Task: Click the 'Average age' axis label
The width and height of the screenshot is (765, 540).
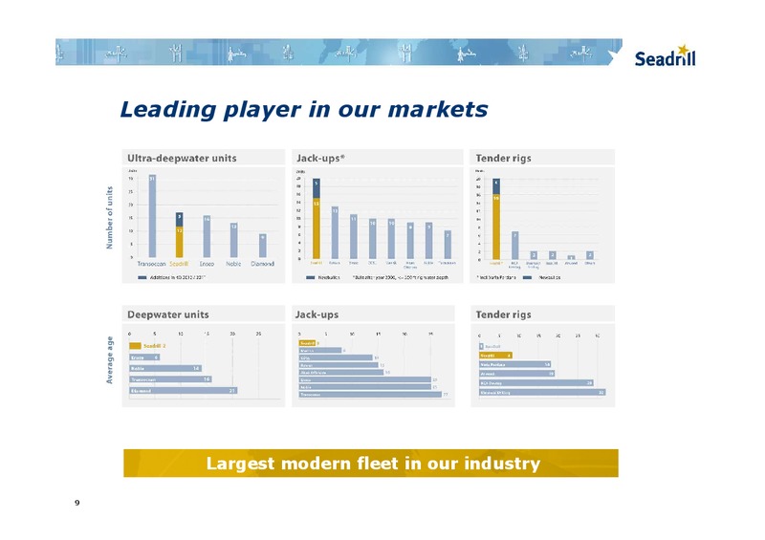Action: tap(109, 359)
